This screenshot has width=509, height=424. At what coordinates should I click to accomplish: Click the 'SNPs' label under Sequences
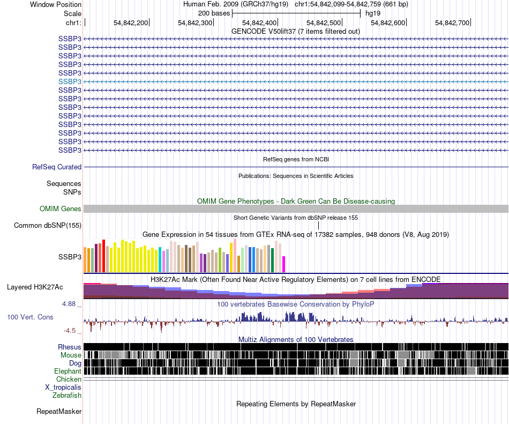tap(72, 192)
